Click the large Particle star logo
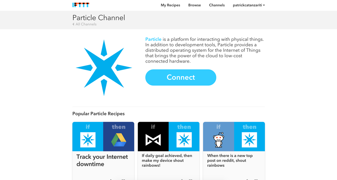The width and height of the screenshot is (337, 180). click(104, 68)
